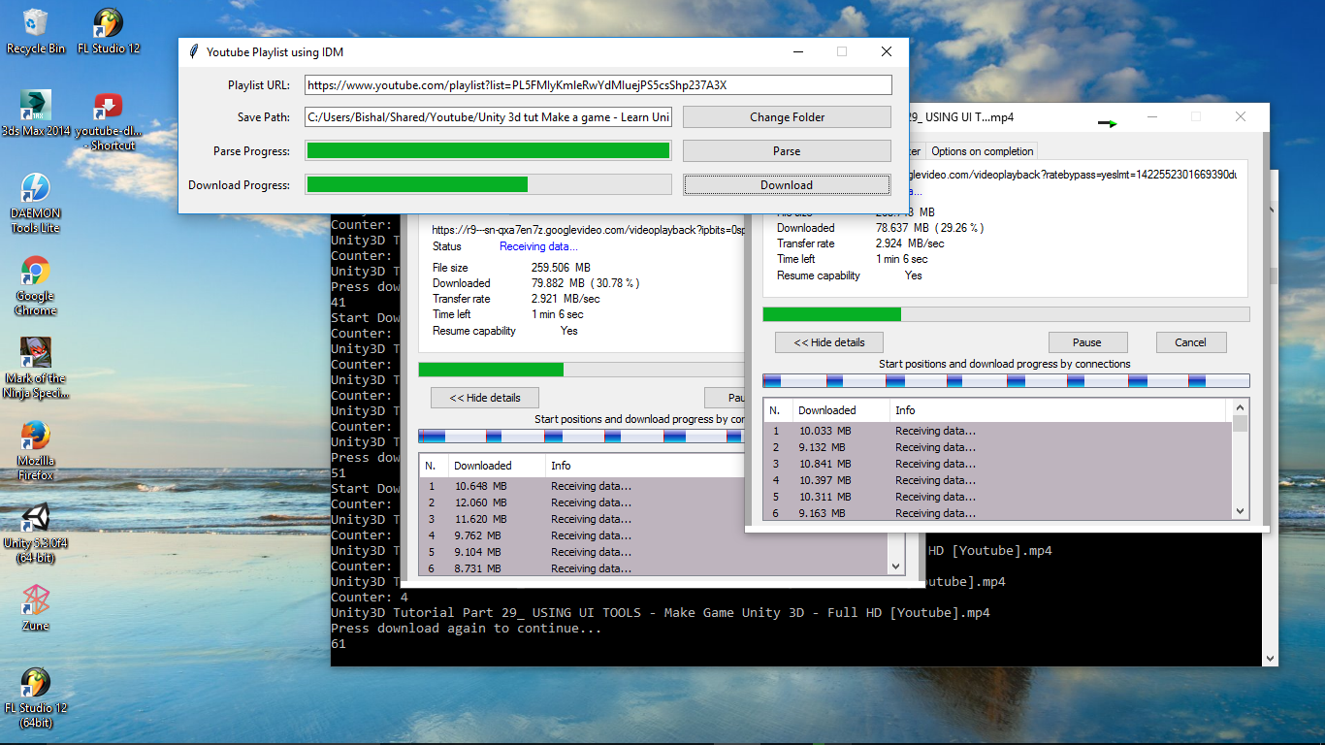Click the Change Folder button

(x=787, y=117)
